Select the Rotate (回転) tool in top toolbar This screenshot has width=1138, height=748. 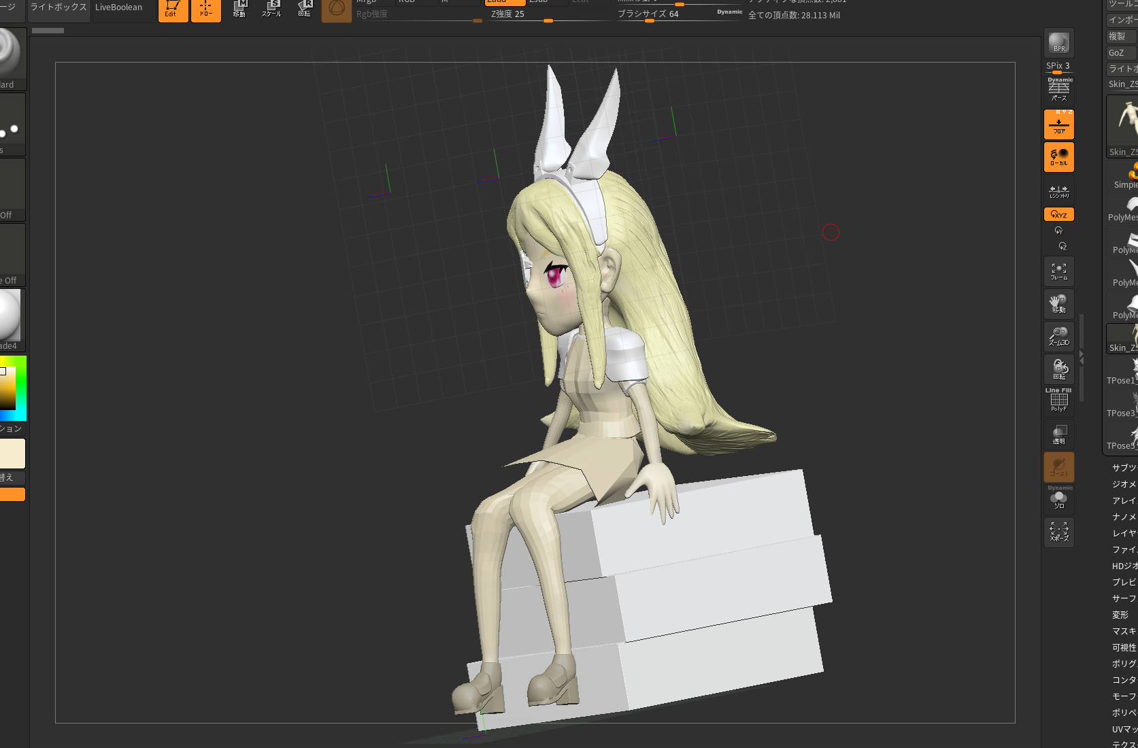(304, 9)
